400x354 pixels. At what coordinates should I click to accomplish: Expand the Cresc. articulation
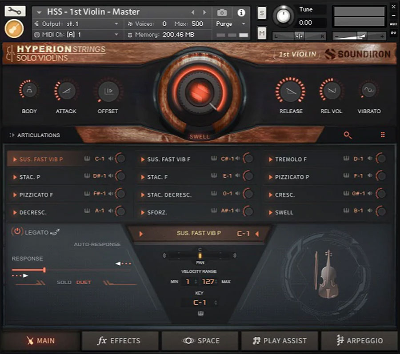[270, 195]
